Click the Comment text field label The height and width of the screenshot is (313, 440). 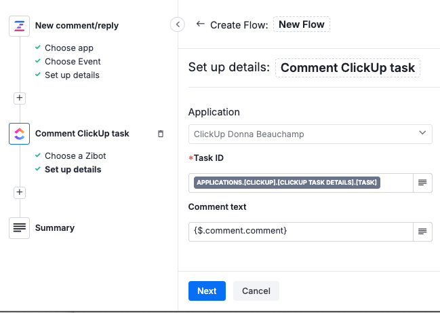(x=217, y=207)
